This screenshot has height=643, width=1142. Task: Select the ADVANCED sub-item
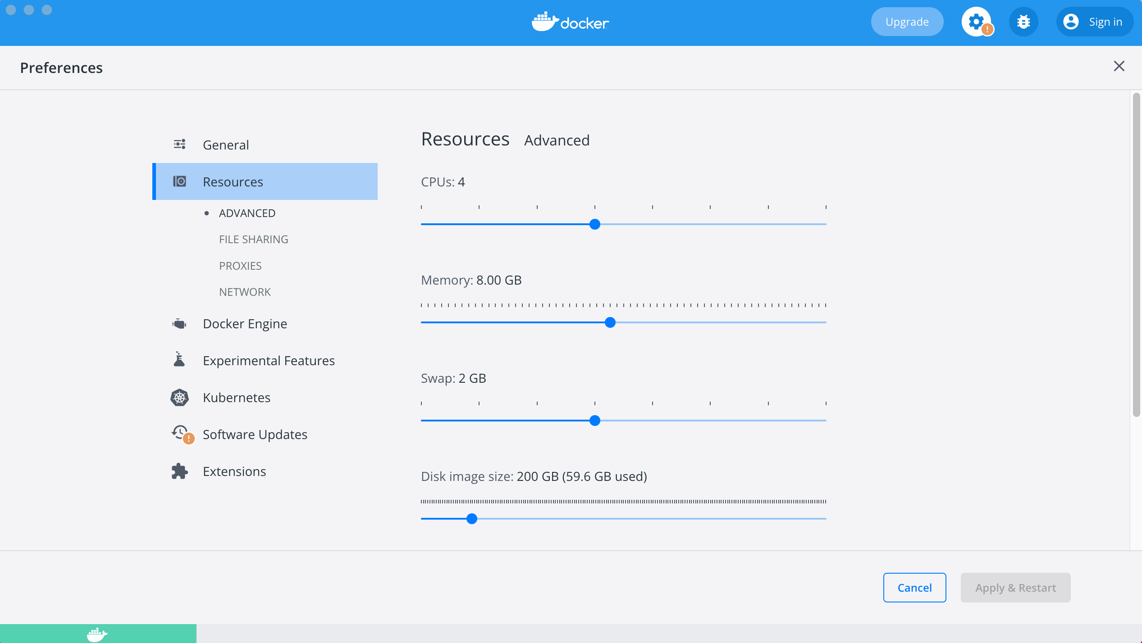pos(247,213)
